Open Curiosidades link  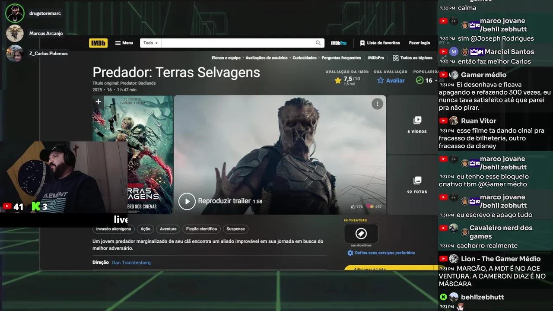305,58
